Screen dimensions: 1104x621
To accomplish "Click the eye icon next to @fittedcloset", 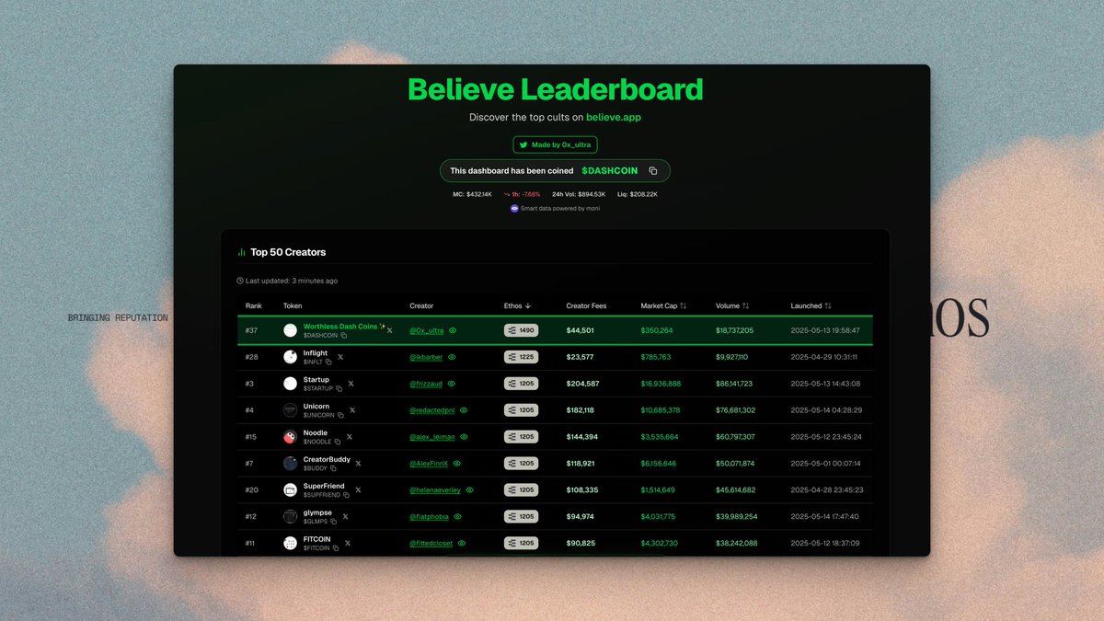I will [x=462, y=543].
